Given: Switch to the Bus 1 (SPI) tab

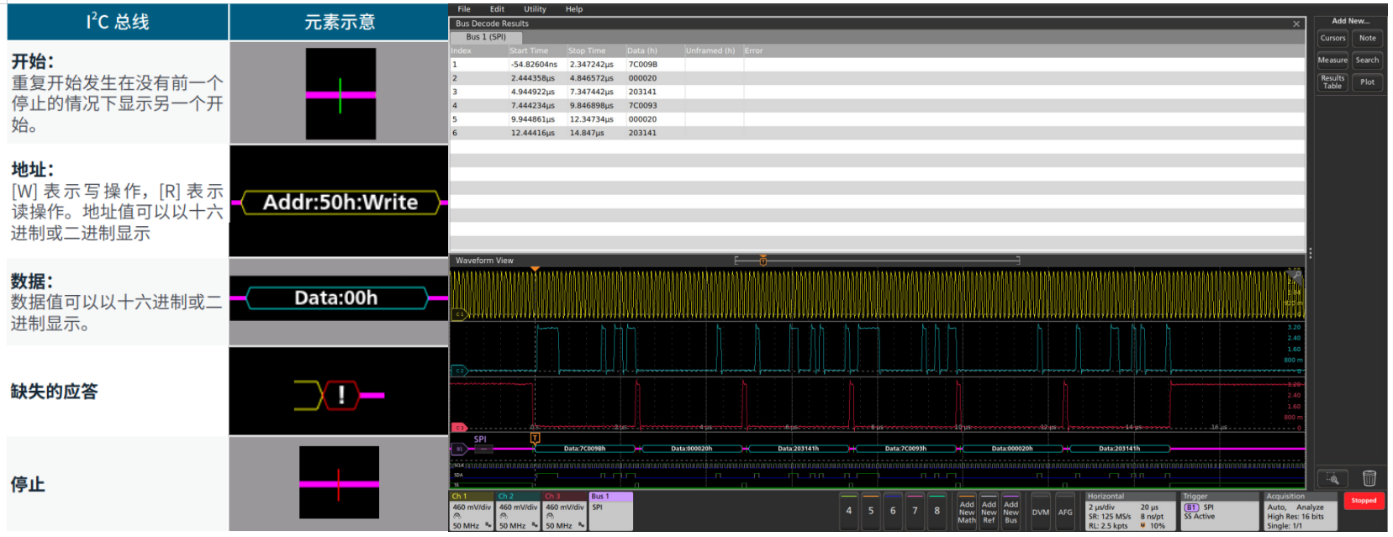Looking at the screenshot, I should (486, 37).
